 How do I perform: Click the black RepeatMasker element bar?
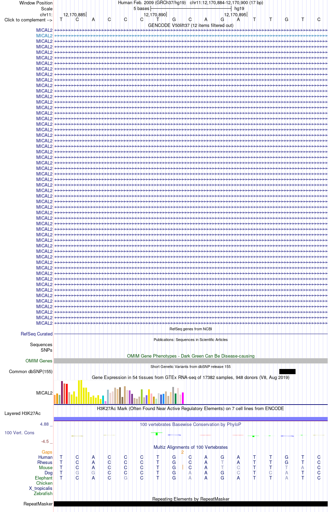click(191, 504)
